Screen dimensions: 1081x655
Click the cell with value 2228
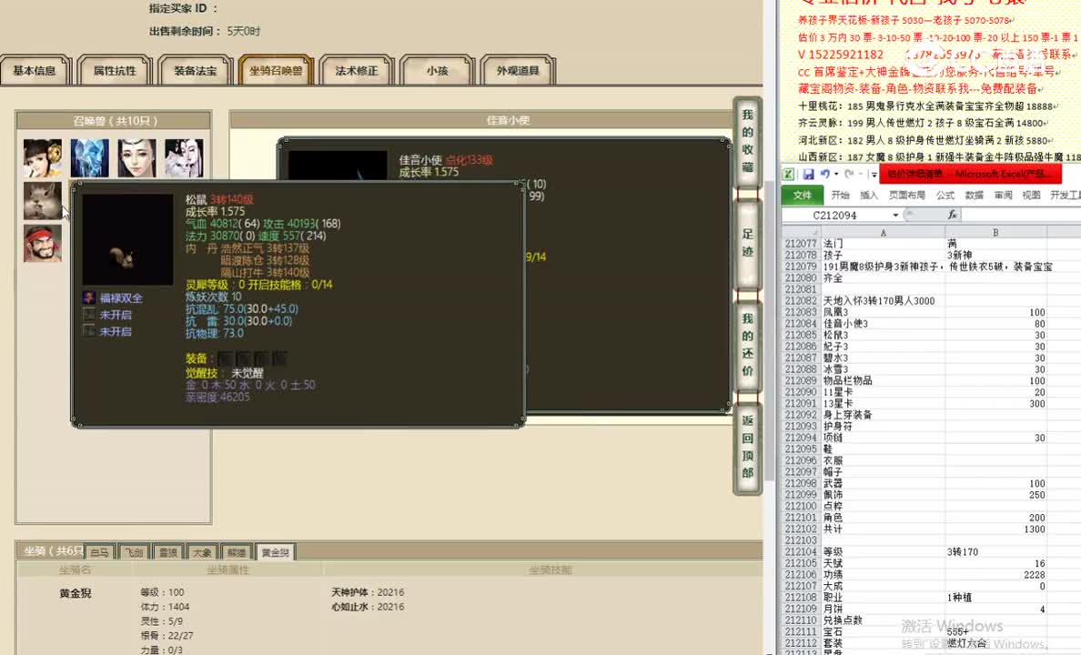pyautogui.click(x=995, y=574)
